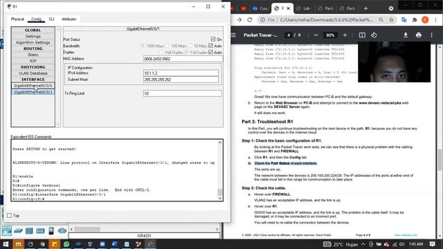
Task: Open the Sticky Notes taskbar icon
Action: click(x=54, y=244)
